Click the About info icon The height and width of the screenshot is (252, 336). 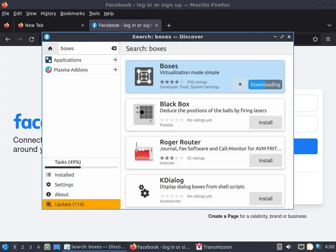49,194
